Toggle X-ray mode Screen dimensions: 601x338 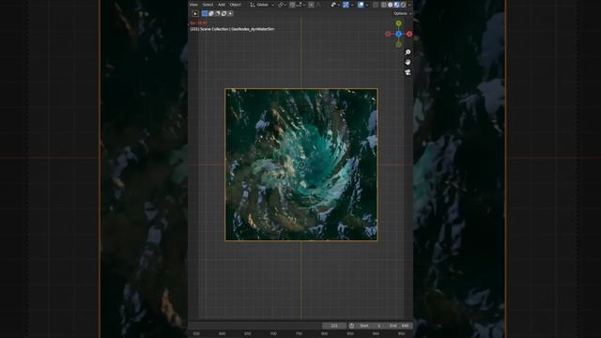[376, 5]
